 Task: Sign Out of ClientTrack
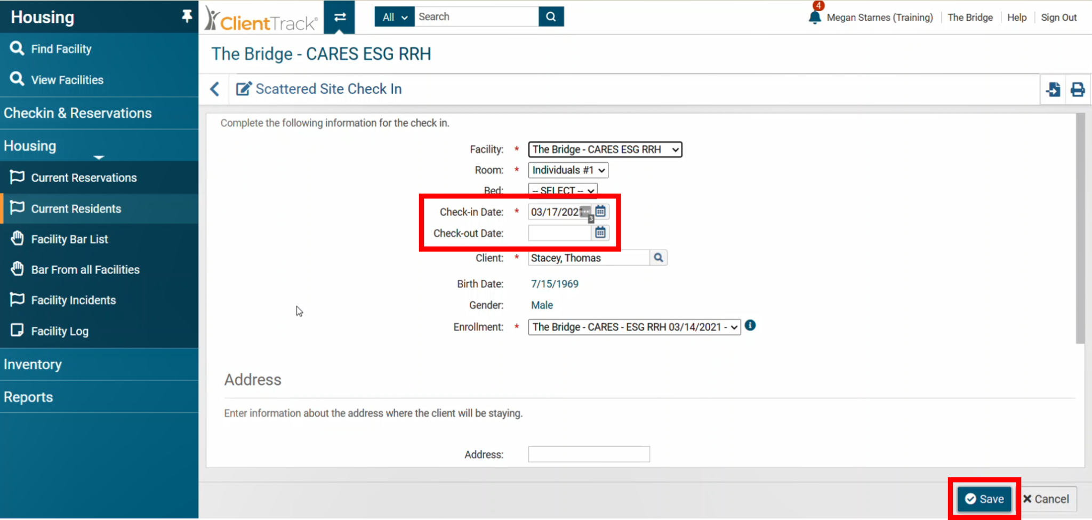1058,17
